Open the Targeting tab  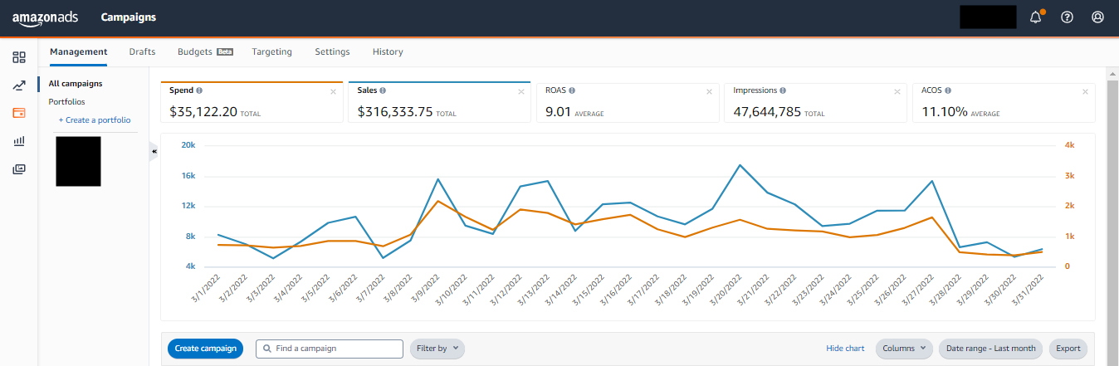pyautogui.click(x=272, y=51)
